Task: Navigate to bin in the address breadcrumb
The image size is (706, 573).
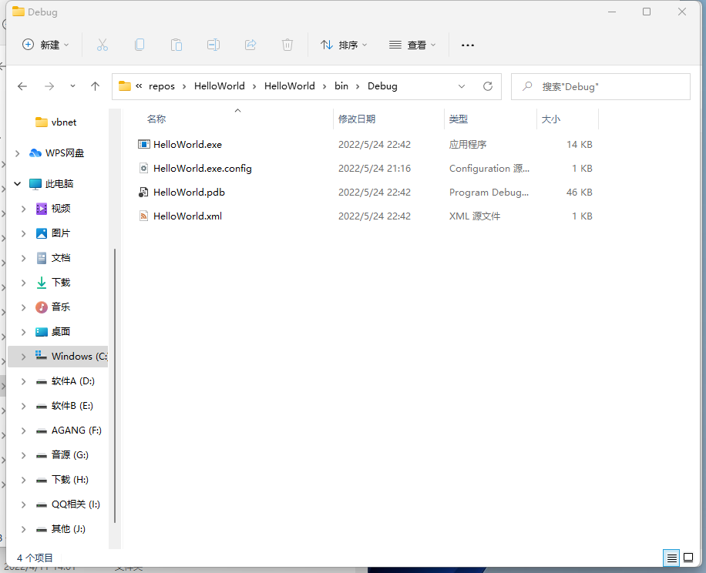Action: tap(341, 86)
